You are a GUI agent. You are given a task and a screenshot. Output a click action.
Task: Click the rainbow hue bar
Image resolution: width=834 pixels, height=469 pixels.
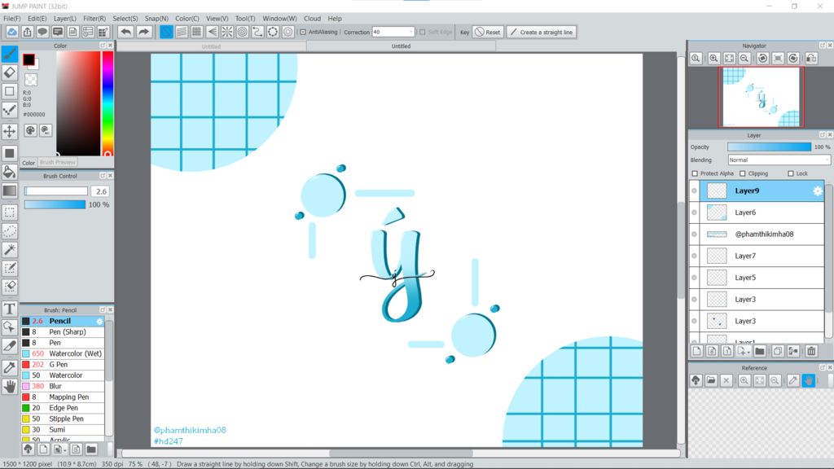[x=108, y=103]
